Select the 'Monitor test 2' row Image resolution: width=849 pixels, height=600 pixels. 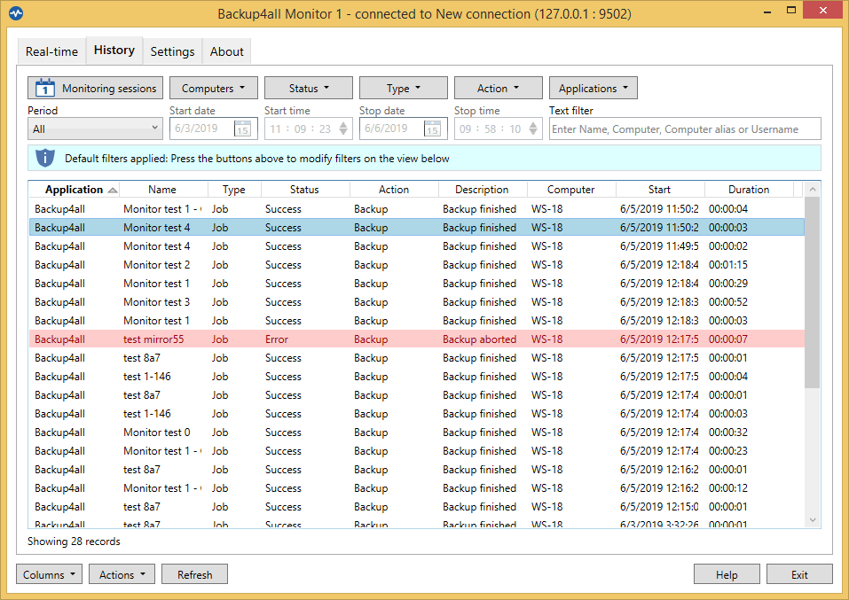(417, 265)
